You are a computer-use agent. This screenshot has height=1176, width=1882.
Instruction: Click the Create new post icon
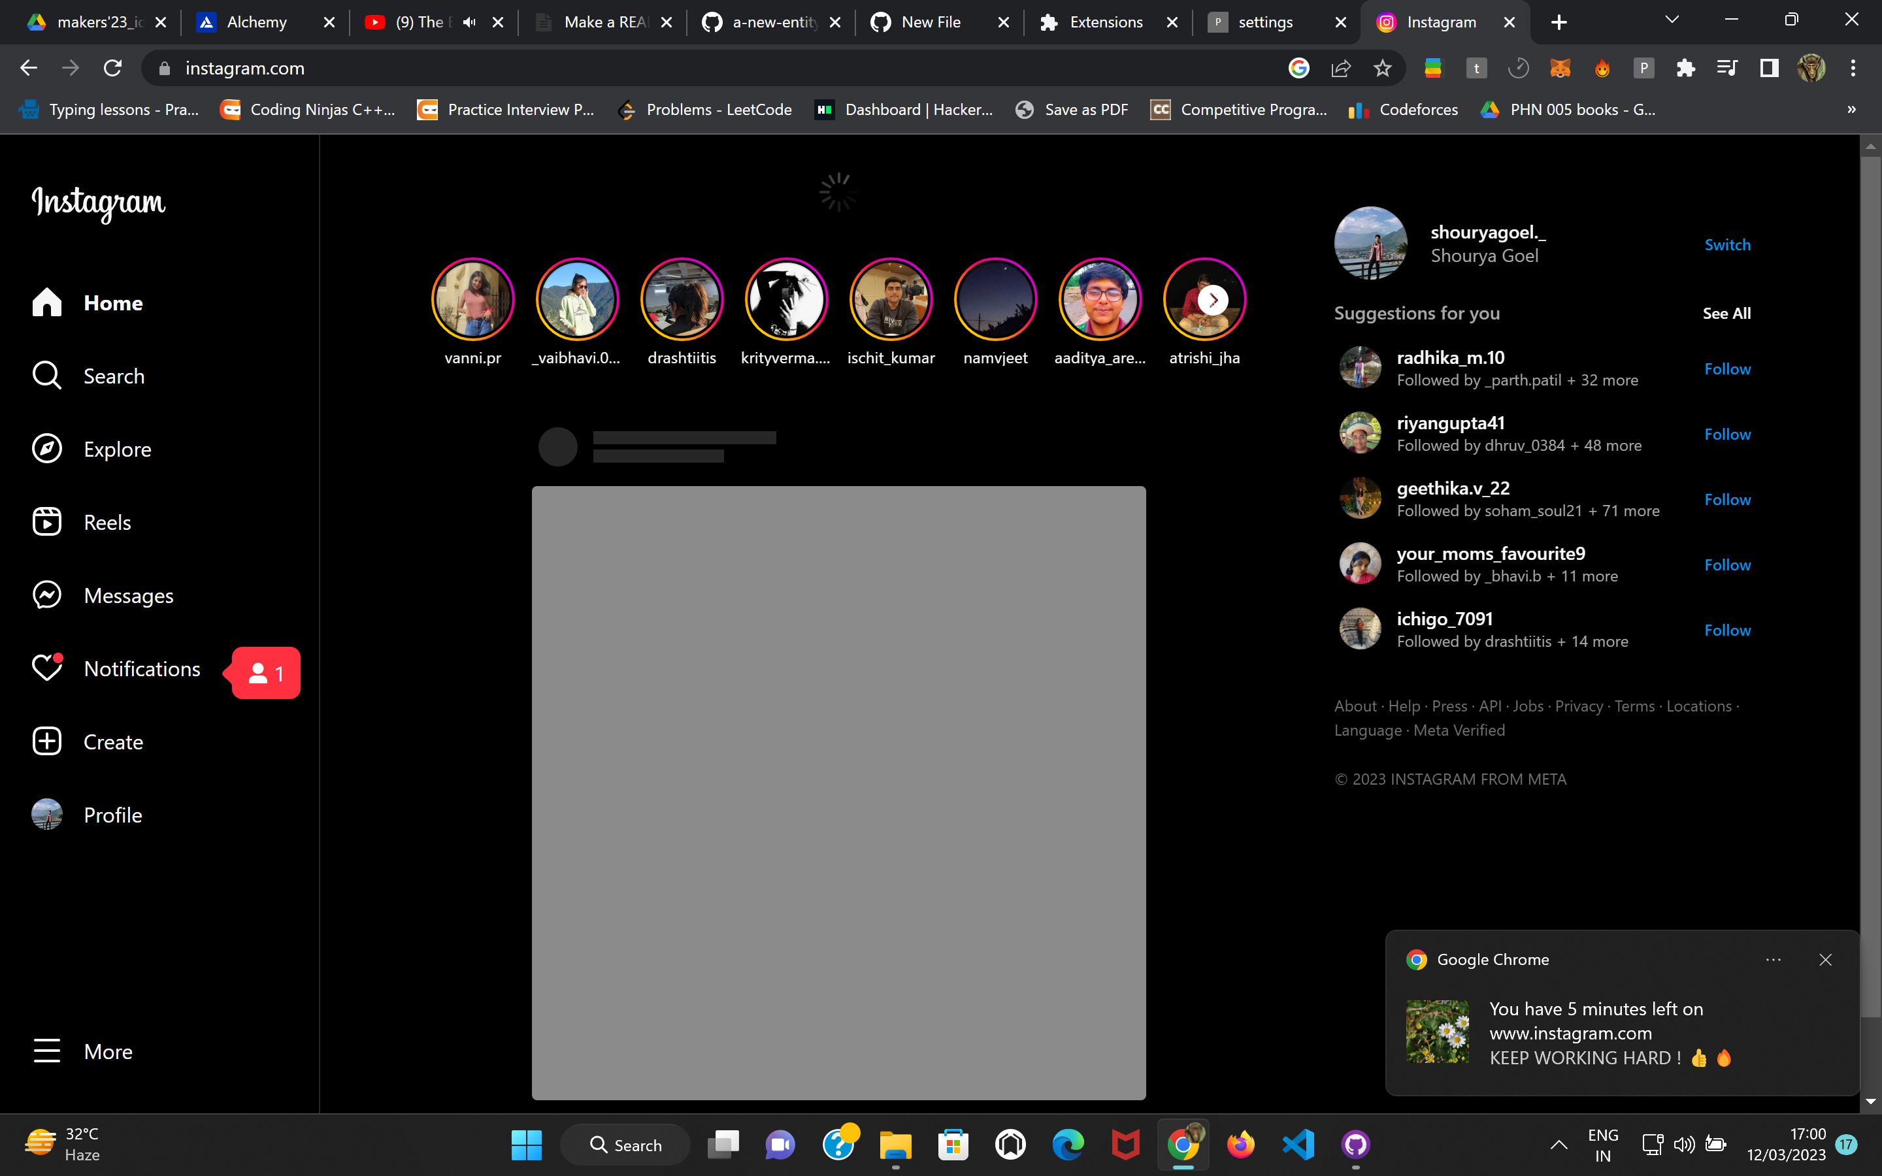(46, 742)
